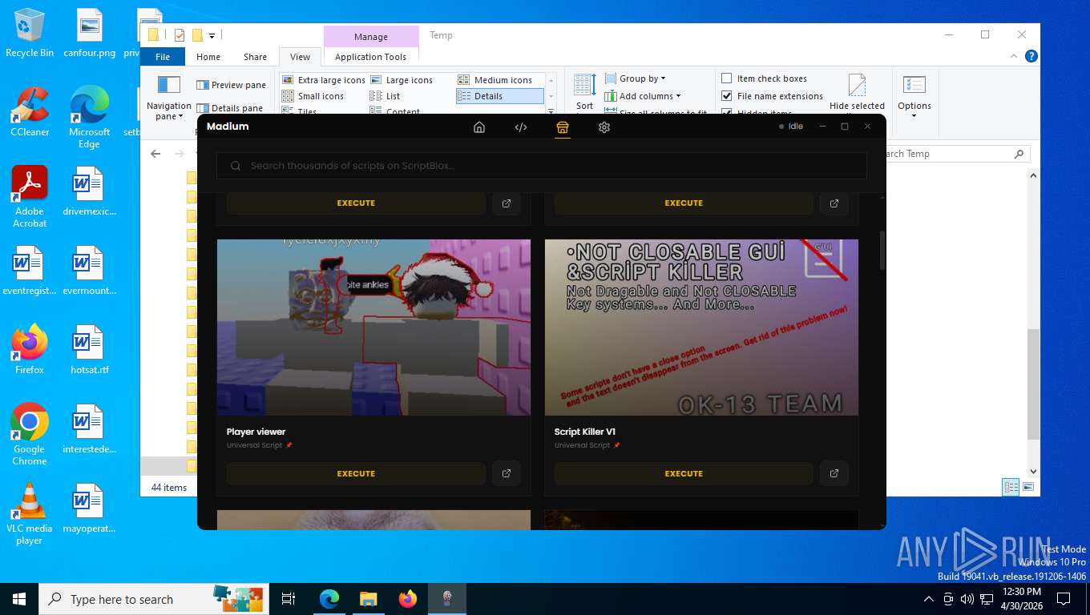The image size is (1090, 615).
Task: Open the Sort by button
Action: point(585,93)
